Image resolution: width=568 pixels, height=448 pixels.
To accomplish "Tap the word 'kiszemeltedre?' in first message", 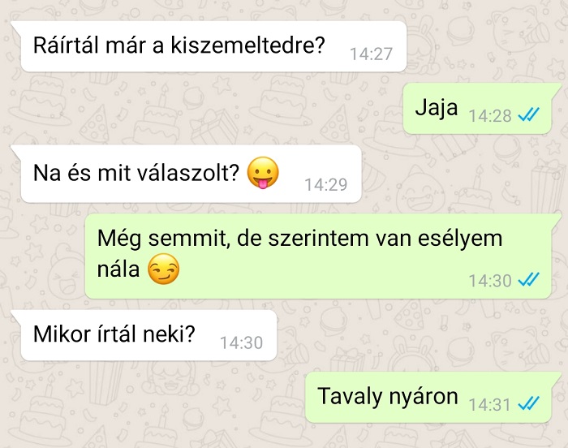I will tap(247, 45).
